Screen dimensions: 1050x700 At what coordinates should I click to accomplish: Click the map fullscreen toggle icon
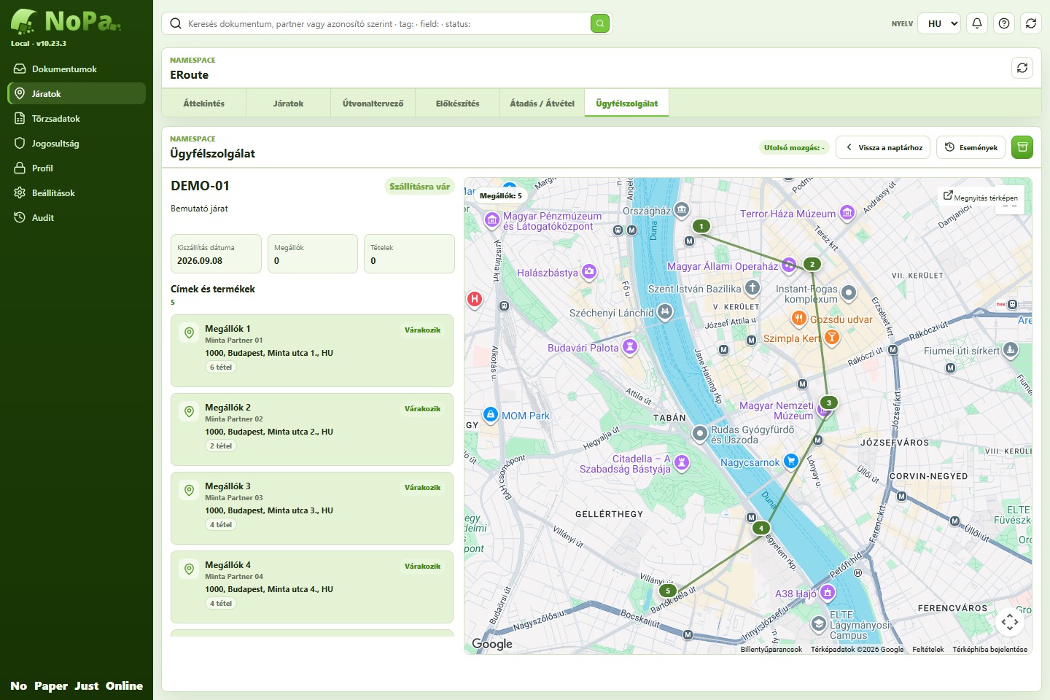[x=1010, y=622]
